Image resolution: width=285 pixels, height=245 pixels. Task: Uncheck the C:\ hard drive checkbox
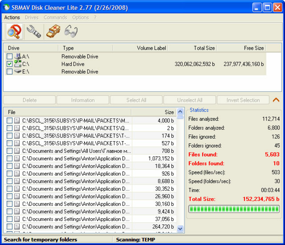point(9,64)
